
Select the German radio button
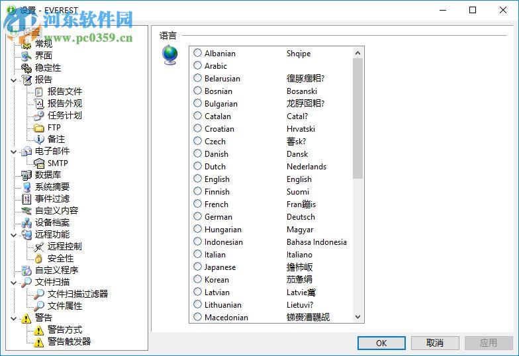click(197, 216)
